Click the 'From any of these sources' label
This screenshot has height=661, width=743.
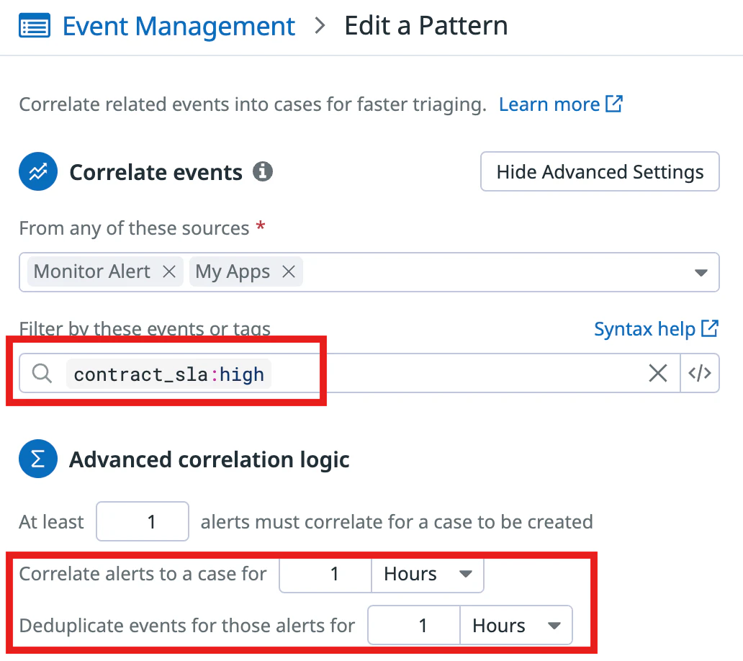pyautogui.click(x=134, y=228)
